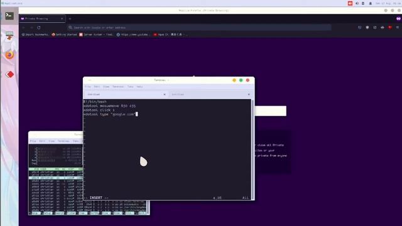
Task: Focus the Firefox address search bar
Action: (x=200, y=28)
